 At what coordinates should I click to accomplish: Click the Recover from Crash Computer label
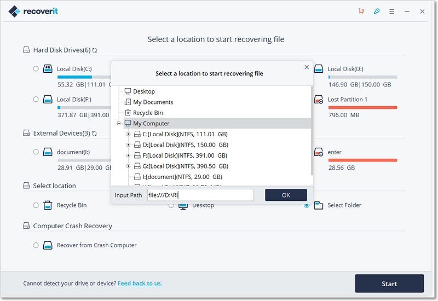[x=97, y=245]
